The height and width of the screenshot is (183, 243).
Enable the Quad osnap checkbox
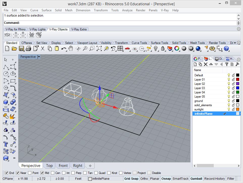tap(96, 173)
